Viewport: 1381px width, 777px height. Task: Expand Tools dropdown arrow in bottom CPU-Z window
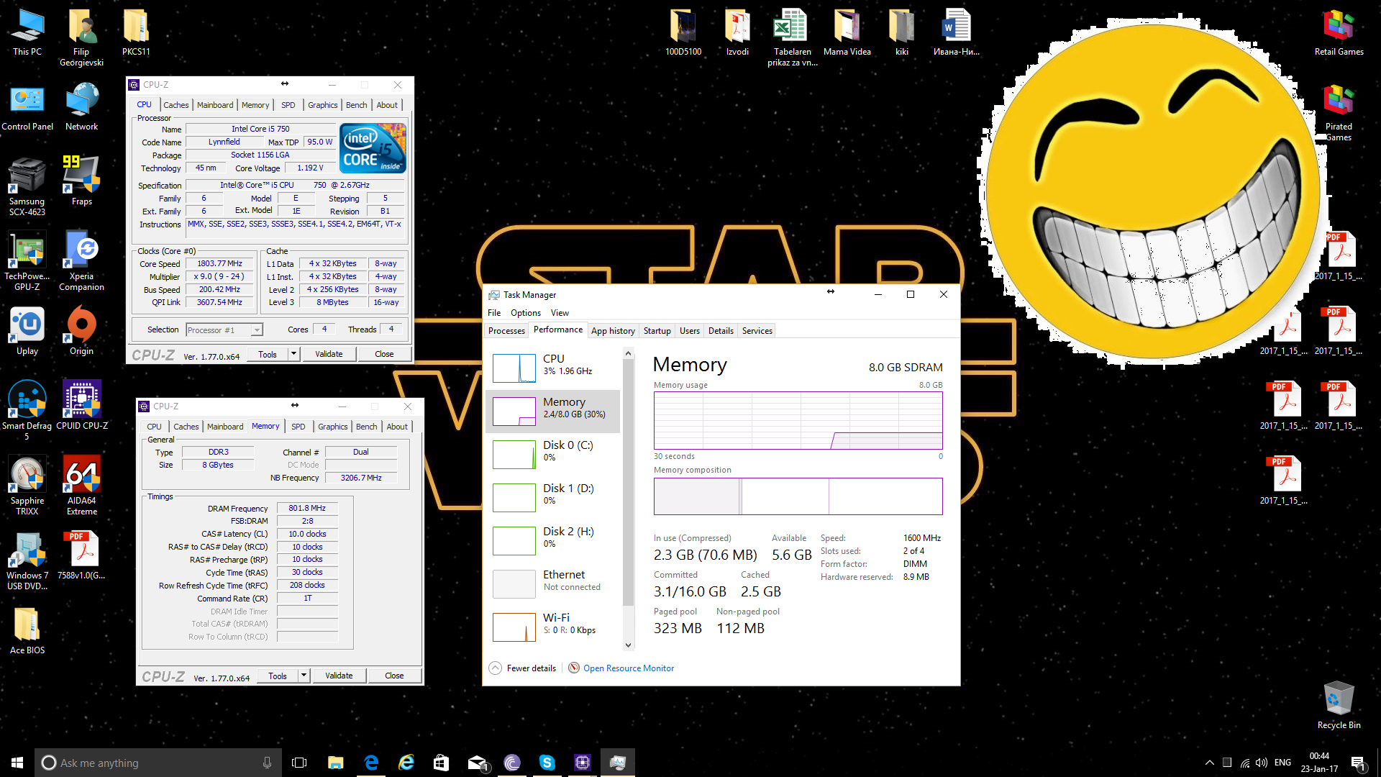pyautogui.click(x=304, y=676)
